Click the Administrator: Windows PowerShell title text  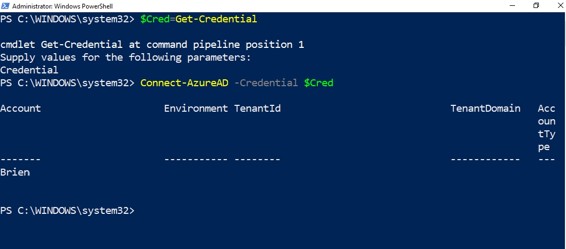tap(62, 6)
